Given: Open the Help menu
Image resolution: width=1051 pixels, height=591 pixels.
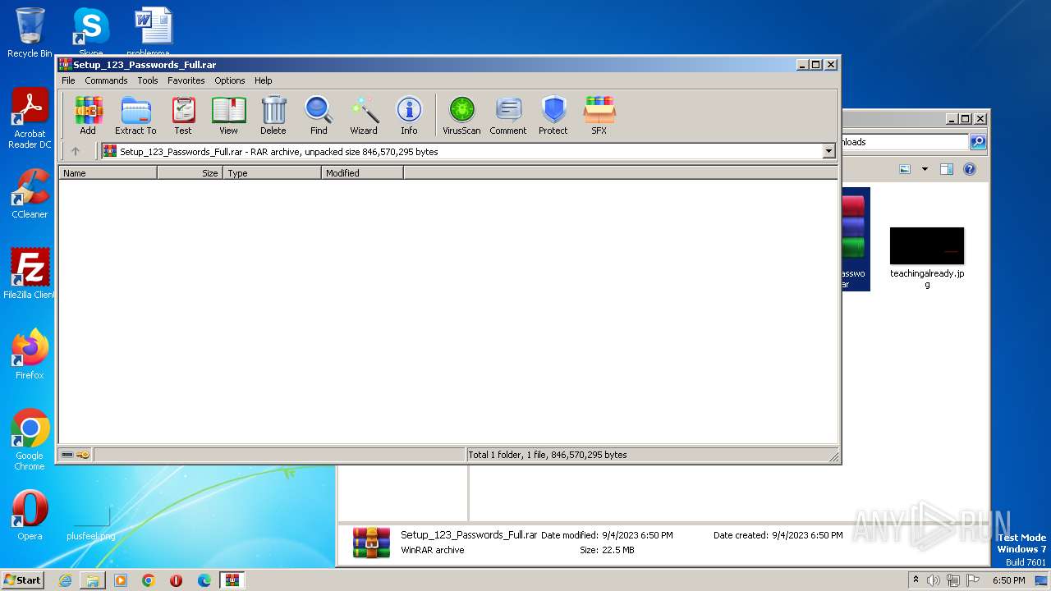Looking at the screenshot, I should click(263, 80).
